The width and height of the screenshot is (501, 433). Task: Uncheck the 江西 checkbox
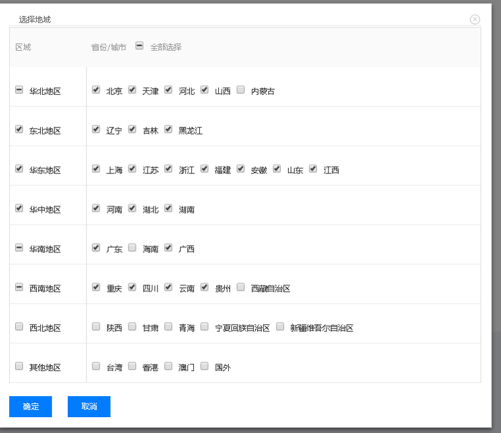tap(313, 169)
